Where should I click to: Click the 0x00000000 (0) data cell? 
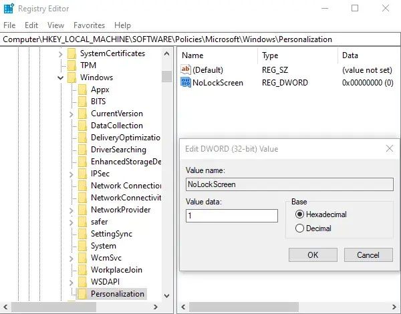(x=368, y=83)
